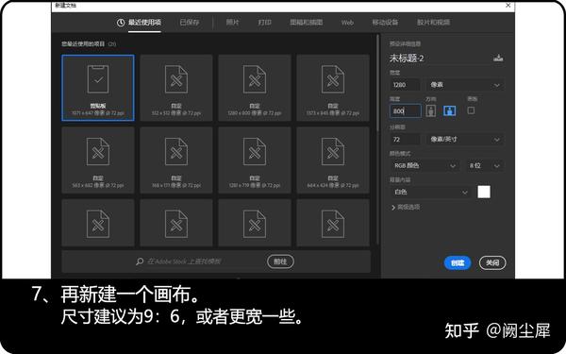The image size is (566, 354).
Task: Open the 移动设备 tab
Action: coord(385,23)
